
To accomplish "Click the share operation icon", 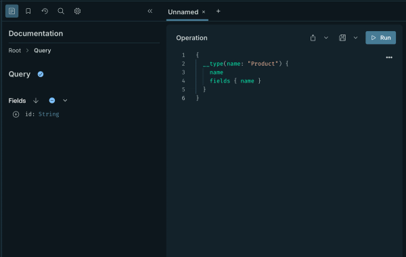I will click(x=313, y=38).
